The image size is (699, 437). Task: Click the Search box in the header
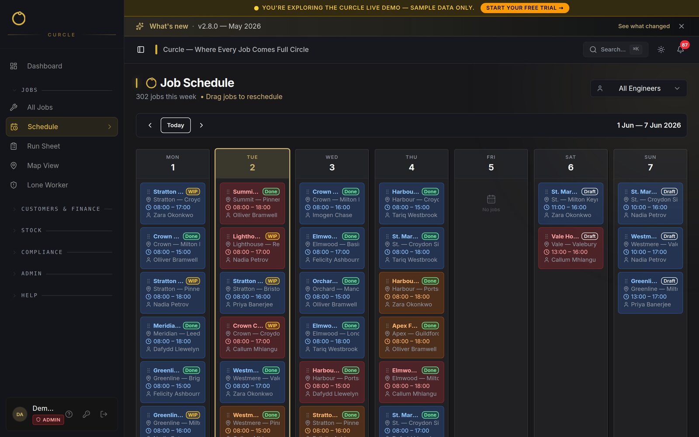[x=616, y=49]
